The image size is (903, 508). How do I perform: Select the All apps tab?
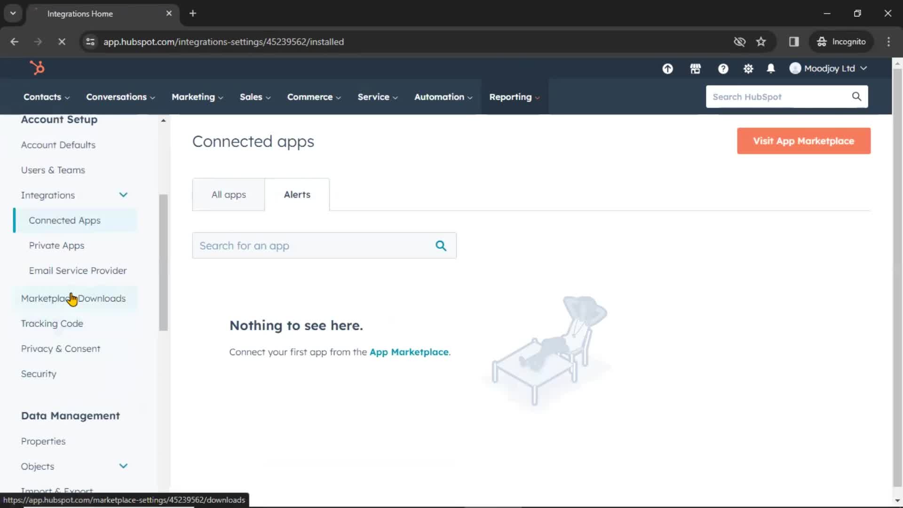point(228,194)
